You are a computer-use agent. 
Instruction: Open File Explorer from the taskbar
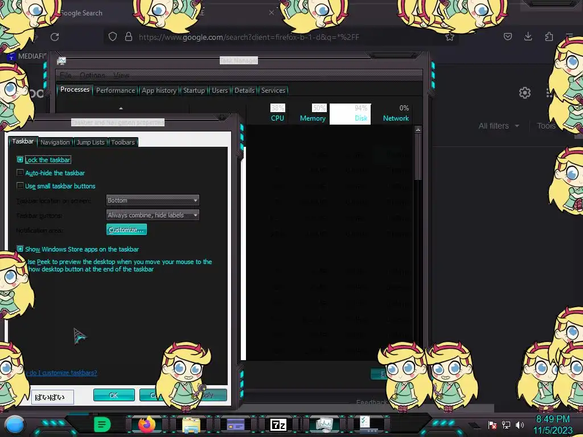coord(191,424)
